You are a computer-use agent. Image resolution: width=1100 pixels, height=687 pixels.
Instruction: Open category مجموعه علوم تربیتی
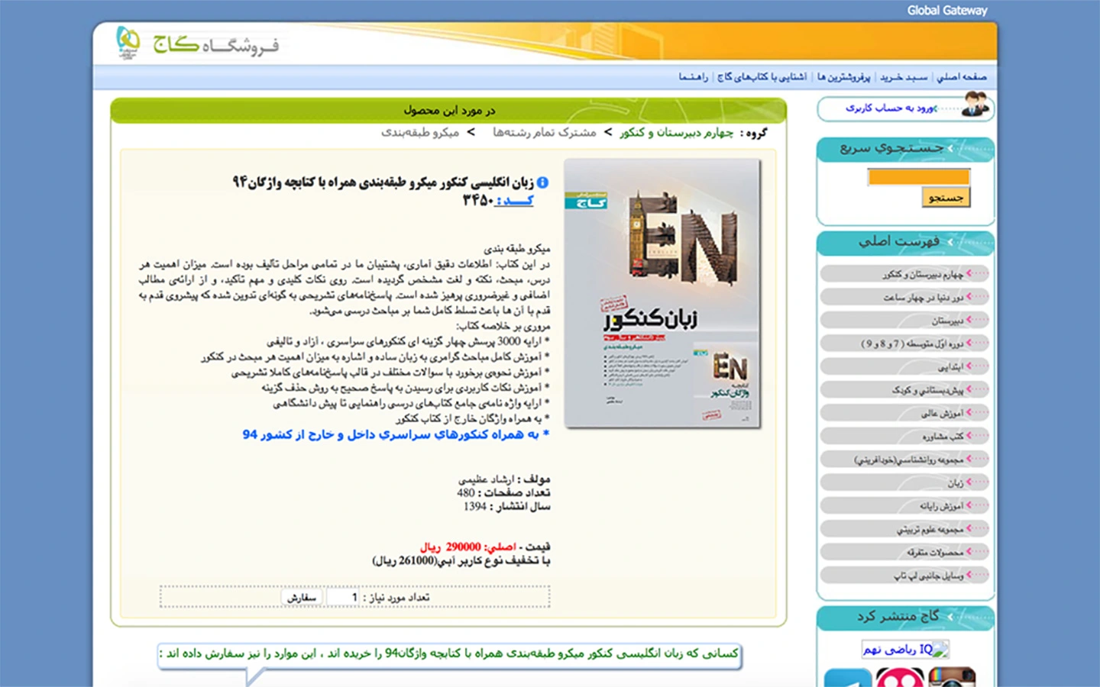tap(905, 529)
